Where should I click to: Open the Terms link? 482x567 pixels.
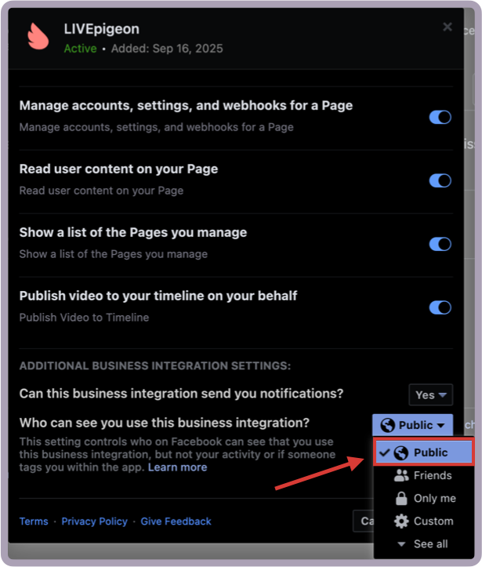coord(34,521)
